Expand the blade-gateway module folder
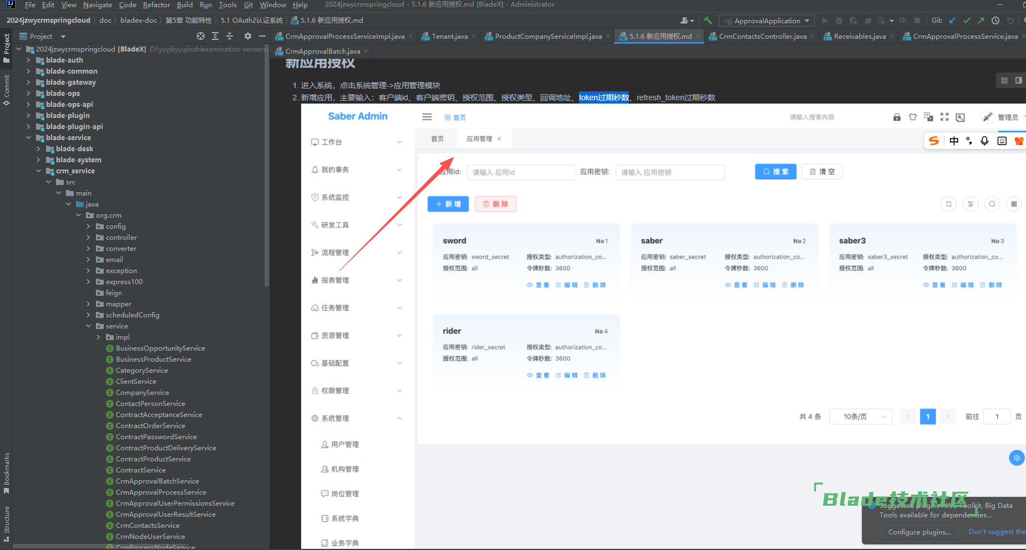Screen dimensions: 1026x550 28,83
